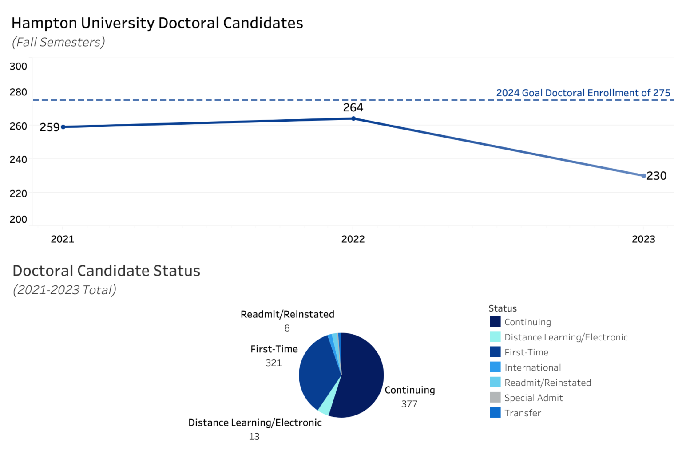682x454 pixels.
Task: Select the International legend swatch
Action: click(495, 367)
